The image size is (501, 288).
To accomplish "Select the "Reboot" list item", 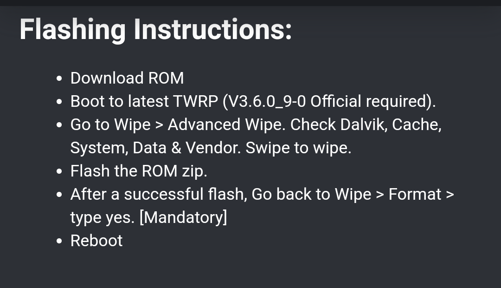I will point(96,241).
